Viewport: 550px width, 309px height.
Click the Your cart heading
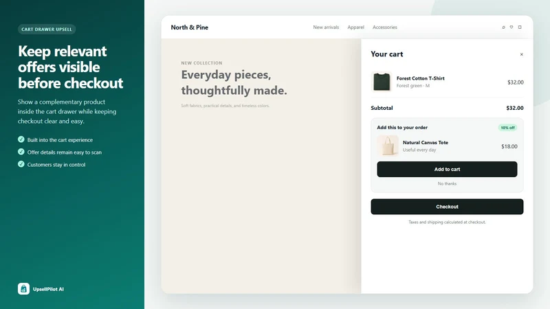click(x=386, y=54)
